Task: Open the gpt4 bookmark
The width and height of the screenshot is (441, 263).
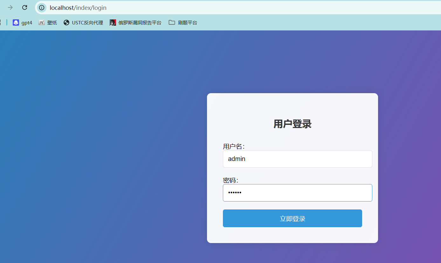Action: click(x=23, y=22)
